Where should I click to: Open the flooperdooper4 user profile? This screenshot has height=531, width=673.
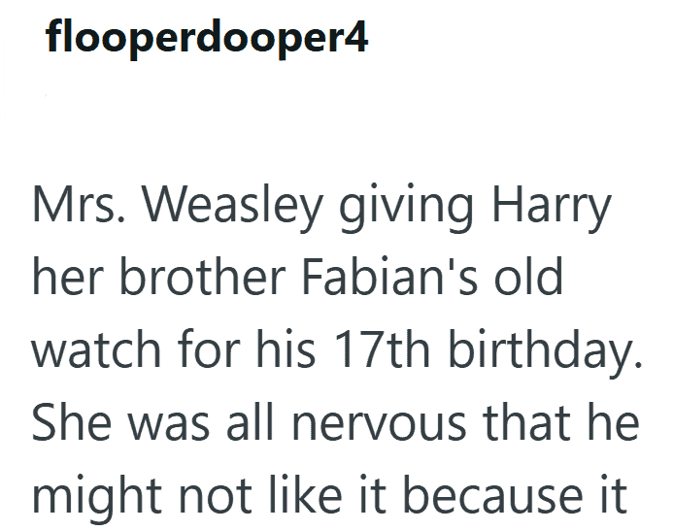click(x=207, y=37)
